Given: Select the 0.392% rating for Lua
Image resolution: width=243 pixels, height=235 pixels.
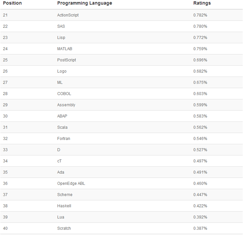Looking at the screenshot, I should tap(200, 217).
